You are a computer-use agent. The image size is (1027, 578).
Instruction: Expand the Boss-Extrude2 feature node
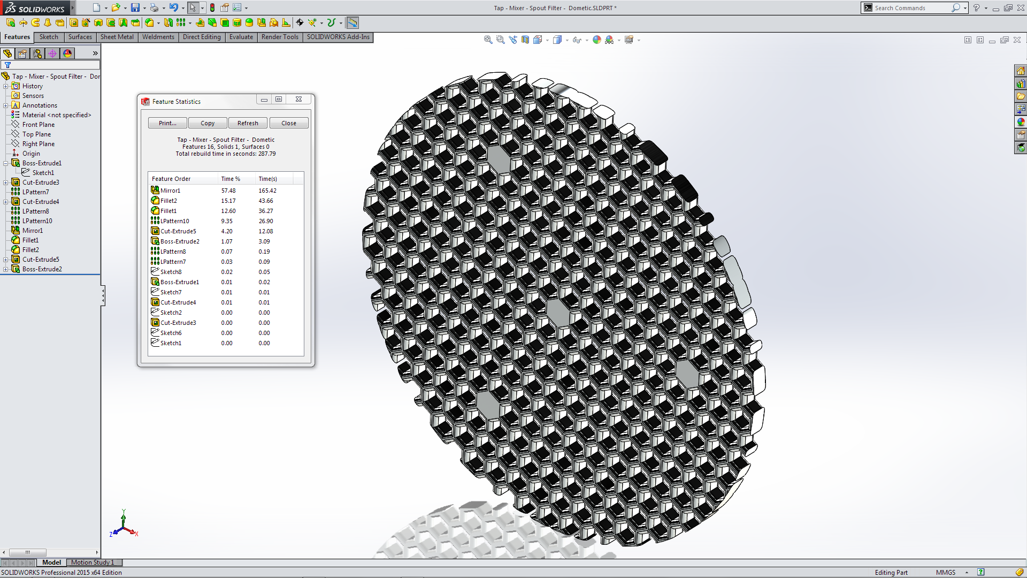[5, 269]
